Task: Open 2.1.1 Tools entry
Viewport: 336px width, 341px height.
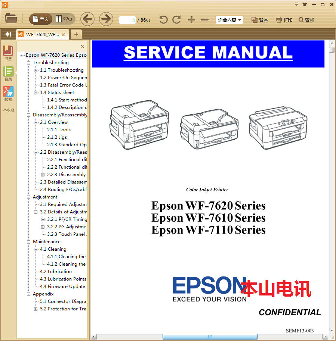Action: [59, 129]
